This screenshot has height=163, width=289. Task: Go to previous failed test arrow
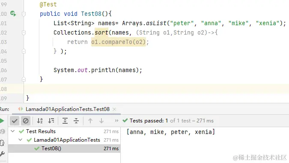[90, 121]
